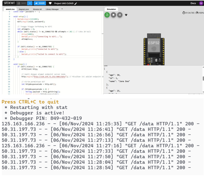Click the 'void setup()' code line
Screen dimensions: 204x180
20,16
